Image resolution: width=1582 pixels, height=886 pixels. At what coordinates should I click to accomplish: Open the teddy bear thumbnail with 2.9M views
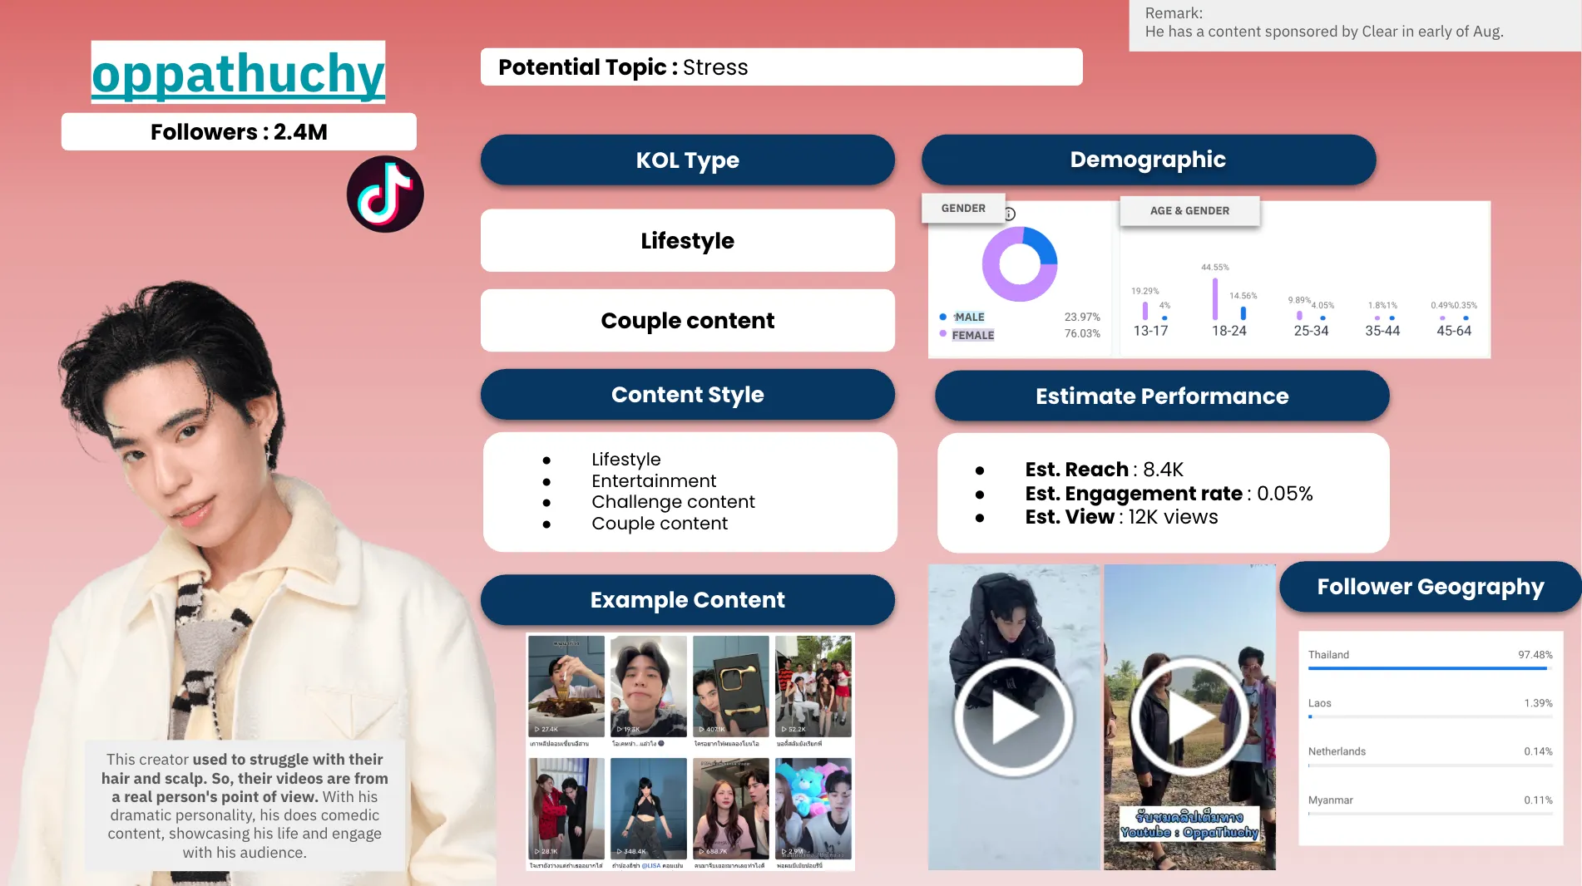point(813,809)
